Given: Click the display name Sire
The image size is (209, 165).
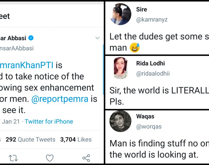Looking at the screenshot, I should [142, 9].
